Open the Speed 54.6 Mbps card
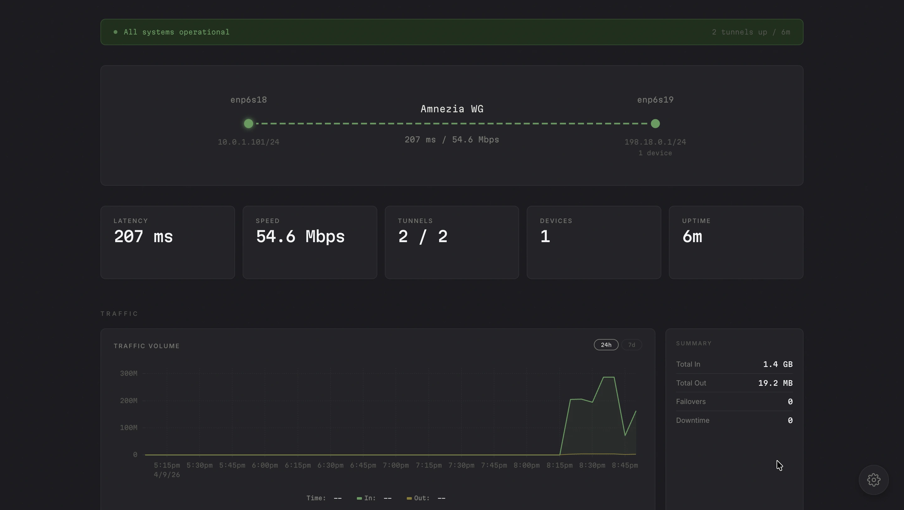904x510 pixels. (x=310, y=242)
